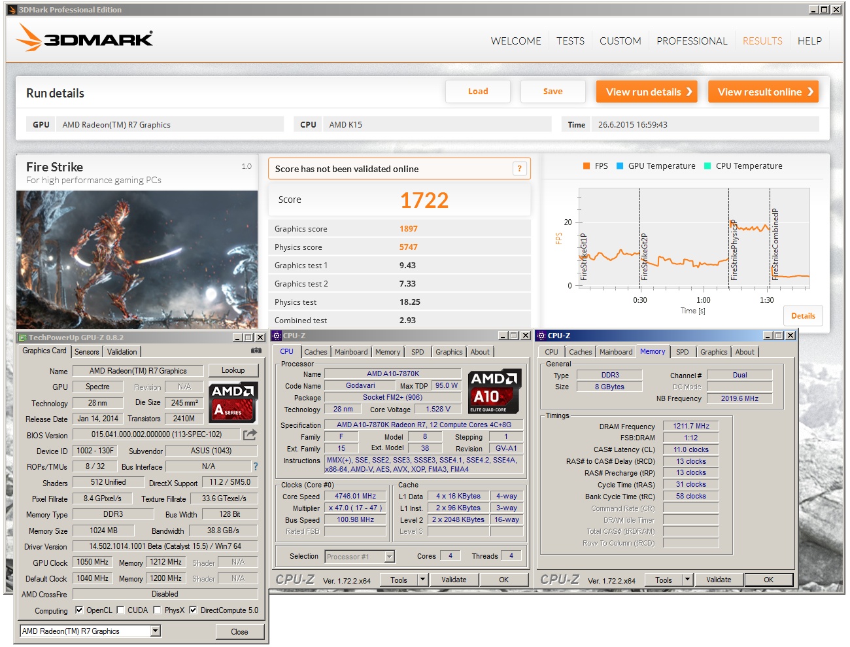Switch to Memory tab in CPU-Z CPU window
Screen dimensions: 850x647
388,352
